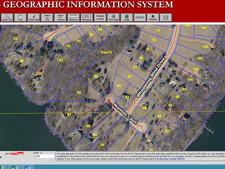This screenshot has height=169, width=225.
Task: Select parcel 101 on the map
Action: [x=196, y=69]
